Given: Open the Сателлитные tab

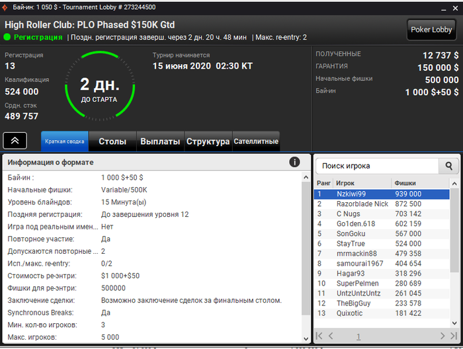Looking at the screenshot, I should click(x=256, y=141).
